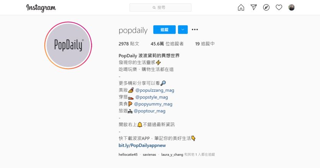Image resolution: width=320 pixels, height=168 pixels.
Task: Open the @popyummy_mag link
Action: 153,104
